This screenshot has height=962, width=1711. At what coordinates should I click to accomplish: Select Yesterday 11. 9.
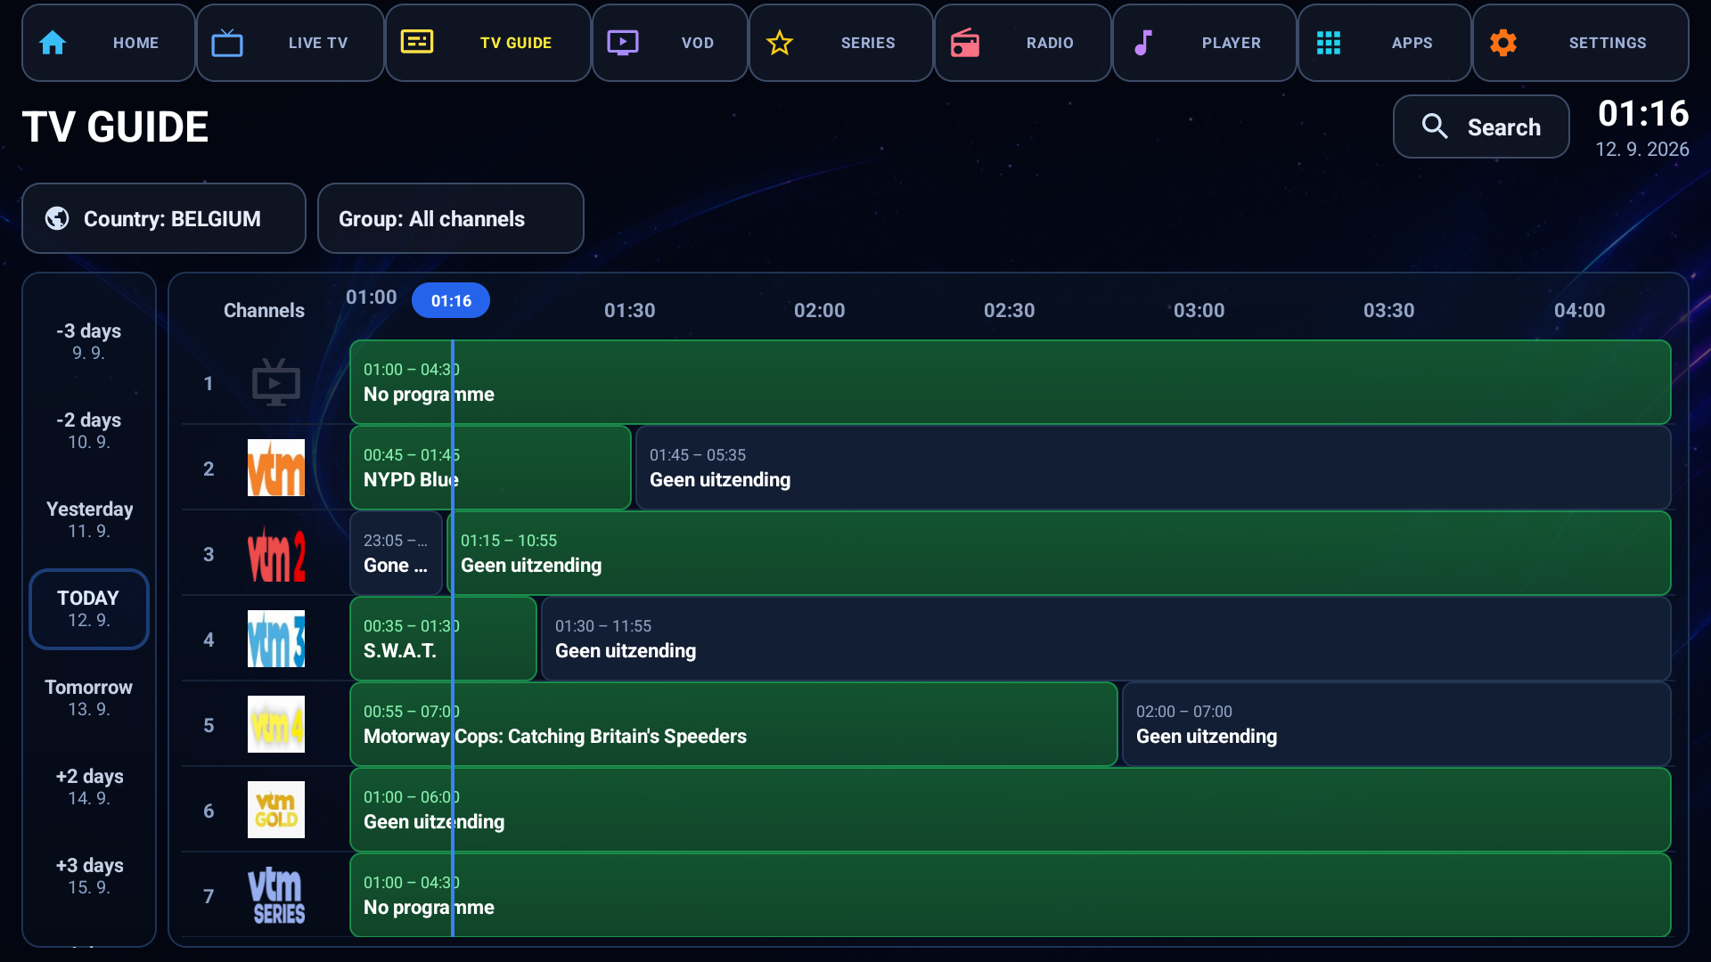tap(89, 519)
